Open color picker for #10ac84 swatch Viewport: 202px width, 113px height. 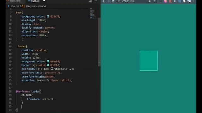point(48,62)
